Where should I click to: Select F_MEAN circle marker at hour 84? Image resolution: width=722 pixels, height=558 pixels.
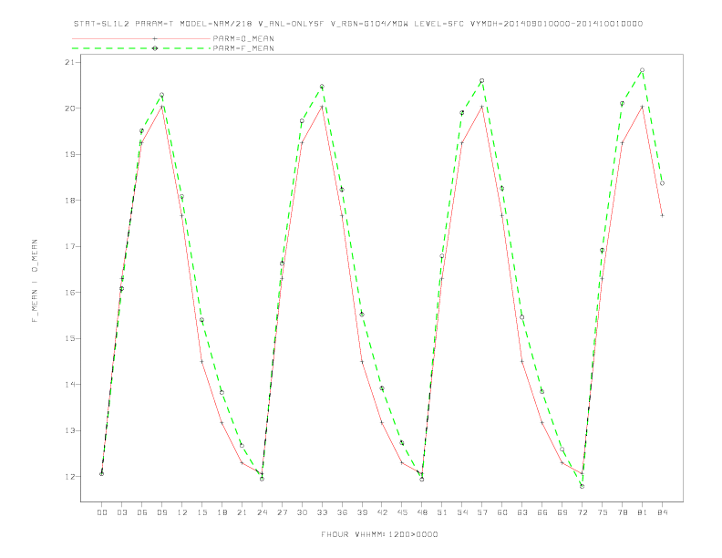click(x=662, y=183)
